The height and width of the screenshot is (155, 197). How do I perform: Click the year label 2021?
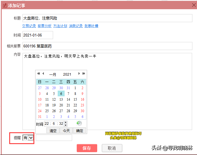click(67, 74)
